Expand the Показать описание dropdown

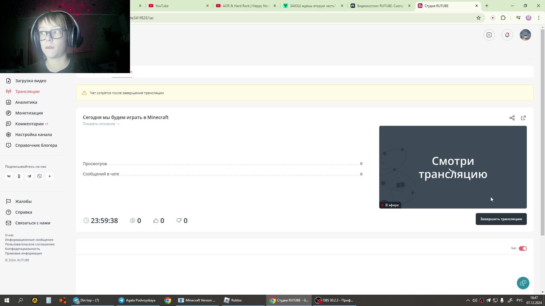101,124
